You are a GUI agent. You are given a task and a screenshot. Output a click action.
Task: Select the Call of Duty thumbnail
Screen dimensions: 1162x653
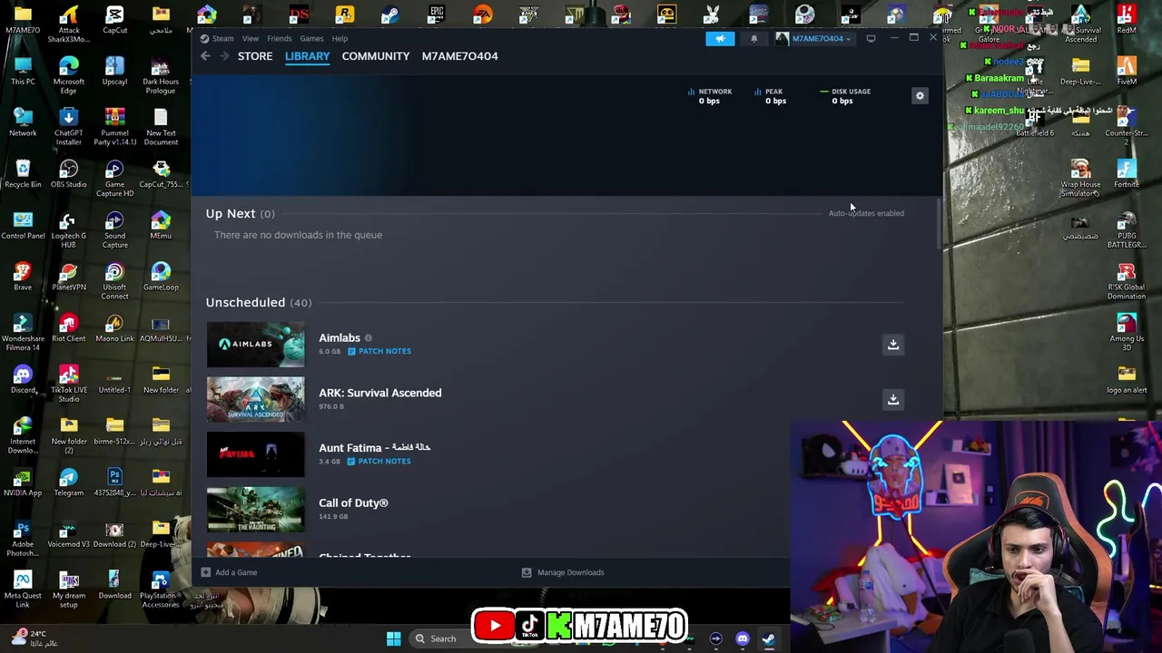(255, 510)
